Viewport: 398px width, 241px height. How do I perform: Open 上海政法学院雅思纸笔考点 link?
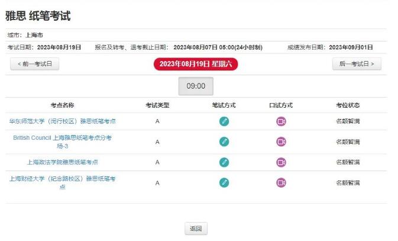coord(63,162)
